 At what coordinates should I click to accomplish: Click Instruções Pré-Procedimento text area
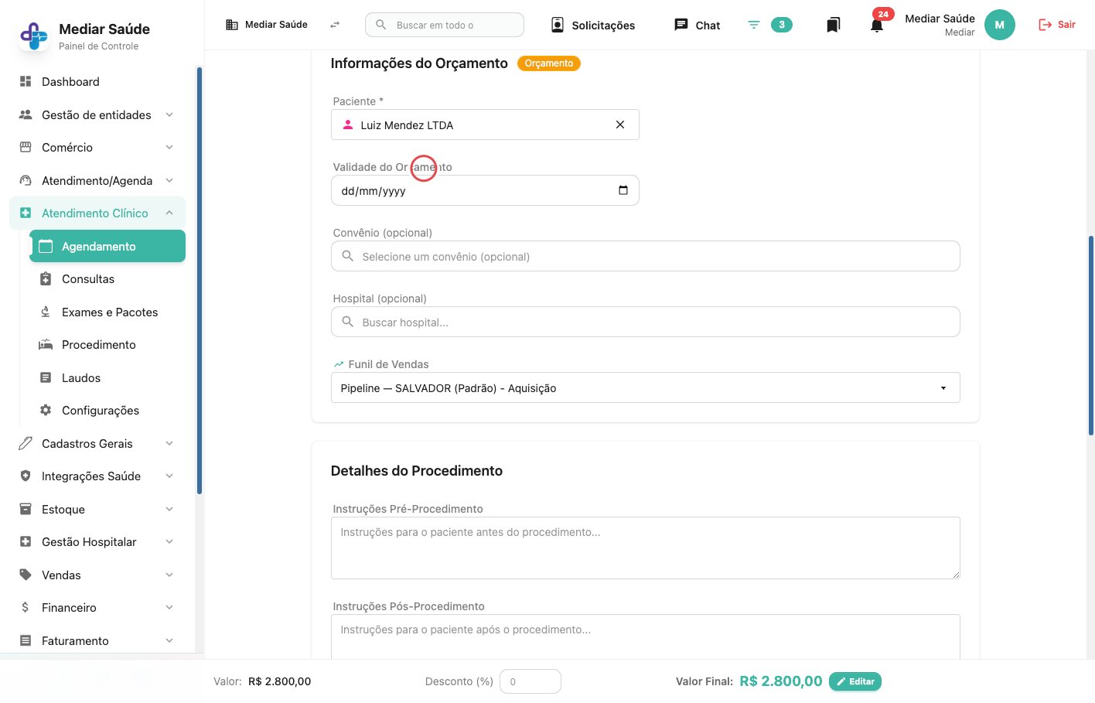(646, 548)
